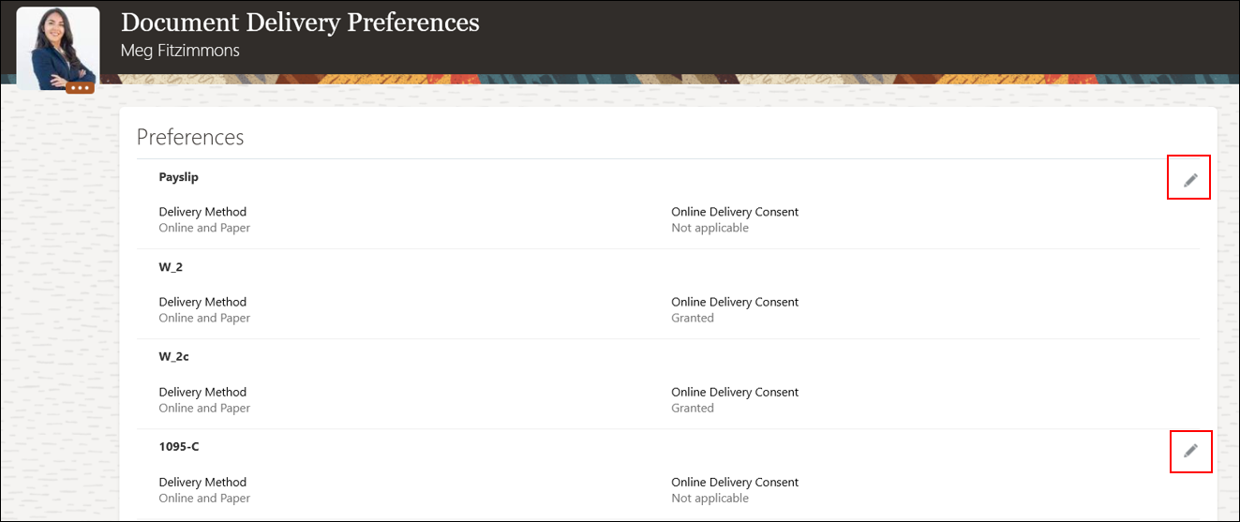Select the Payslip document heading

(178, 177)
